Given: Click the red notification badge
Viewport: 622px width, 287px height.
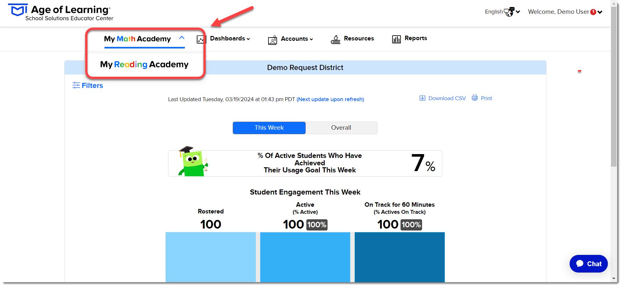Looking at the screenshot, I should [593, 12].
